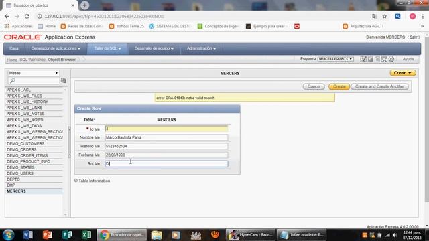Select the DEPTO table
Screen dimensions: 429x241
(x=13, y=179)
